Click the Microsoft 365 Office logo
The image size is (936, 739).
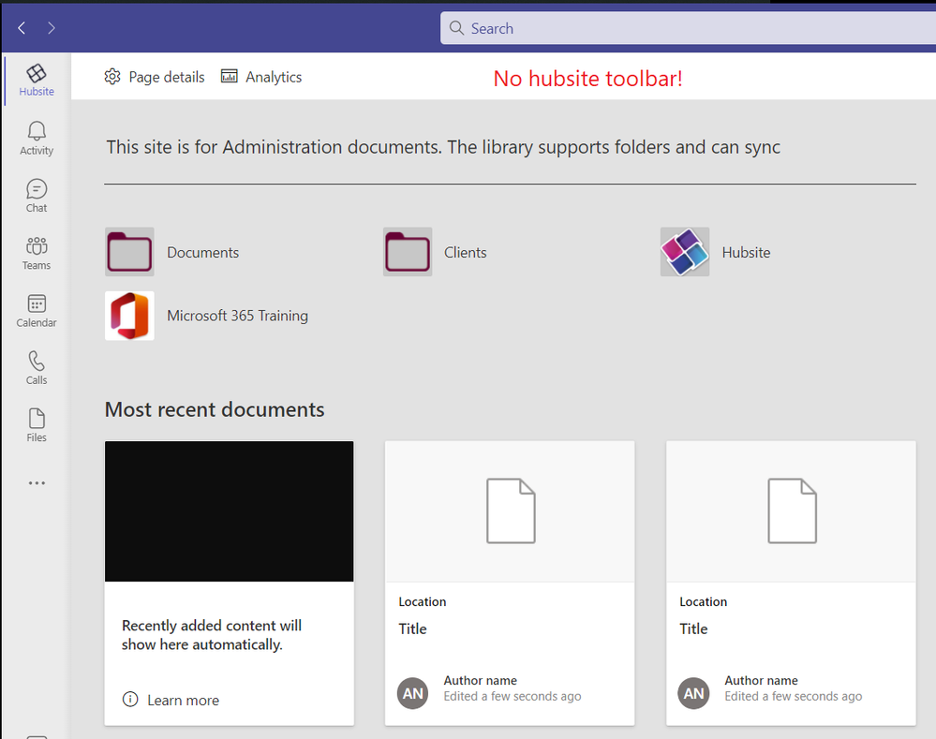pyautogui.click(x=129, y=316)
